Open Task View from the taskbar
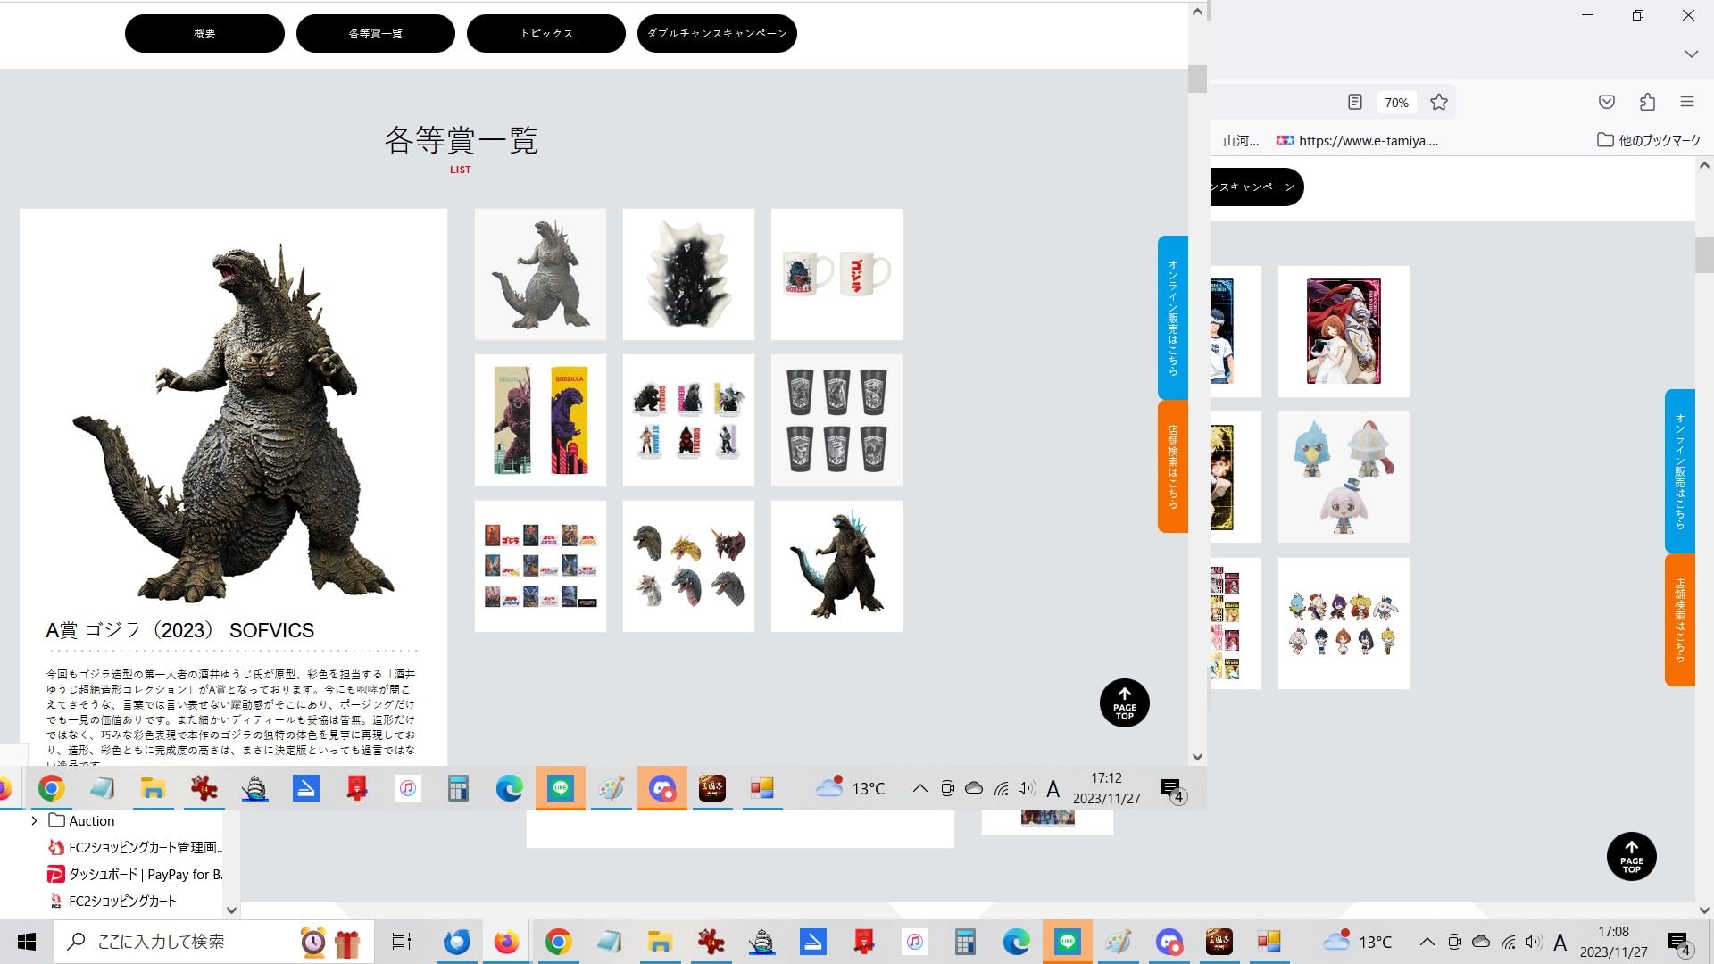This screenshot has width=1714, height=964. coord(401,942)
